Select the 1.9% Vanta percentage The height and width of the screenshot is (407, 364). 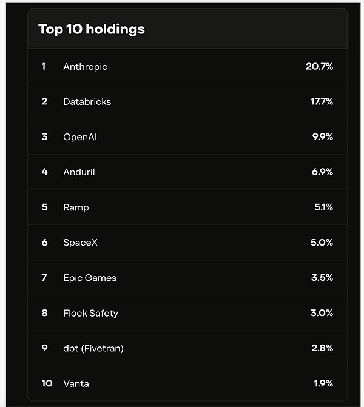[324, 383]
